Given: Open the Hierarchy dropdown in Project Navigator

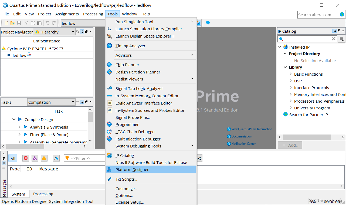Looking at the screenshot, I should [x=54, y=32].
